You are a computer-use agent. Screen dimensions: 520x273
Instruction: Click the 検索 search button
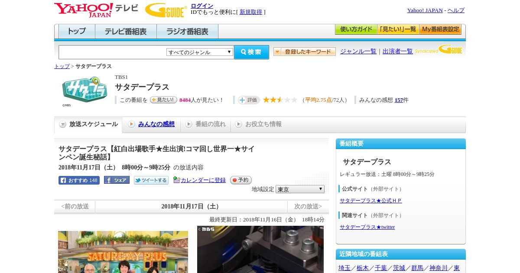(251, 52)
